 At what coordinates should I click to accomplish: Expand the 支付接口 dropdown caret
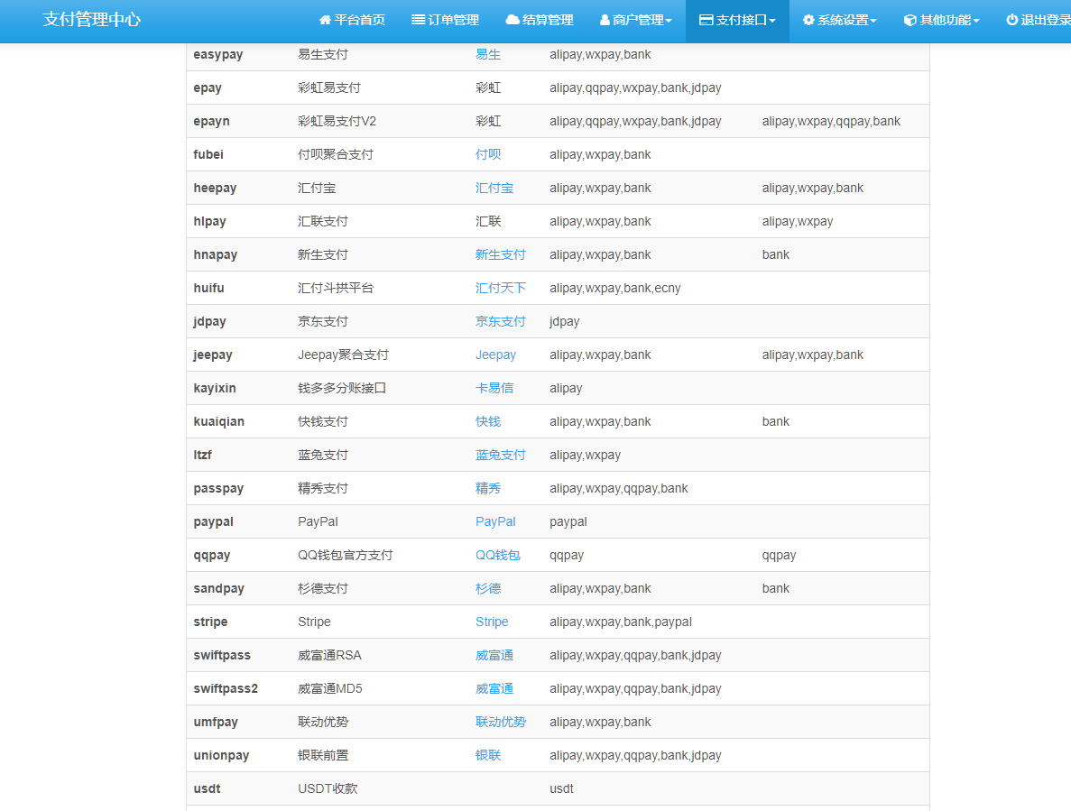[771, 21]
